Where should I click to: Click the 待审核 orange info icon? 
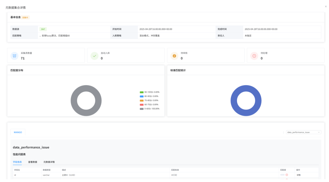[x=174, y=56]
